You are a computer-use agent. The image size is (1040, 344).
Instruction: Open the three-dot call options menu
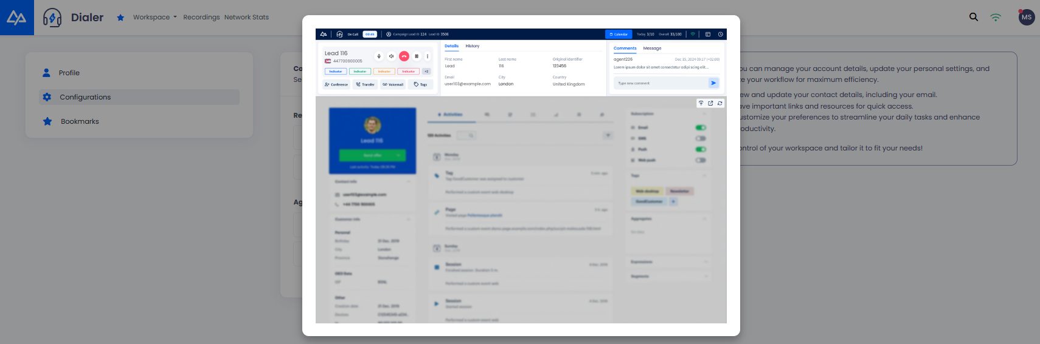(x=428, y=56)
